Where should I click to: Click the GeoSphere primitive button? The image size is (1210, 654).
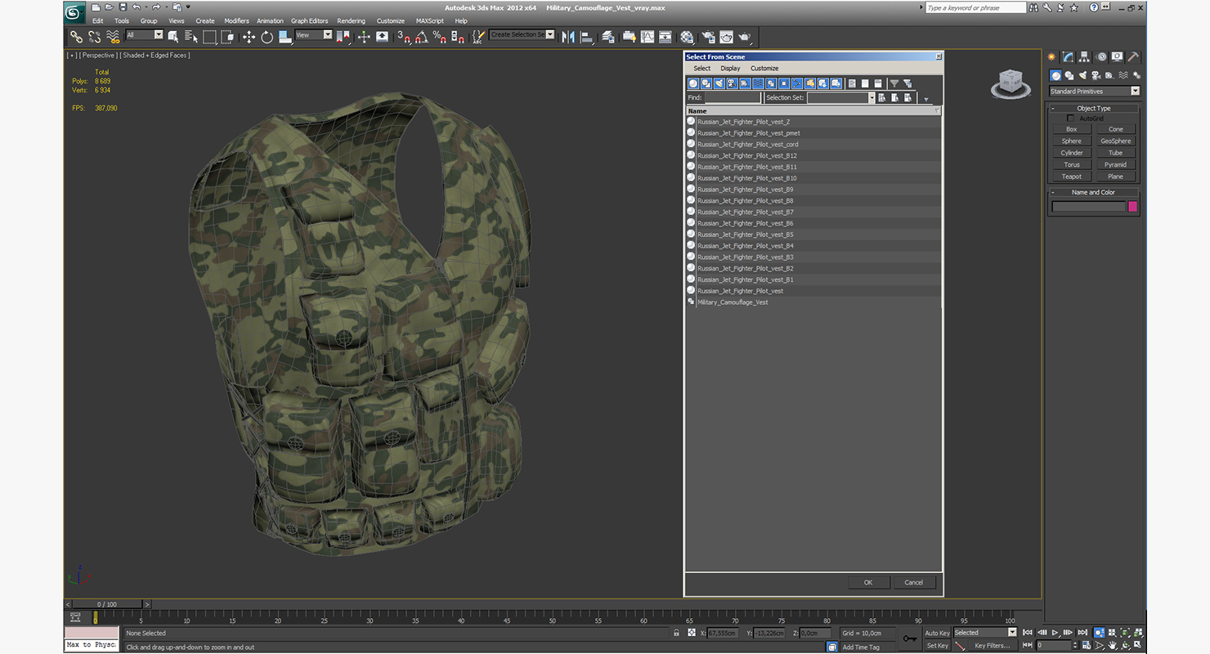[x=1115, y=141]
